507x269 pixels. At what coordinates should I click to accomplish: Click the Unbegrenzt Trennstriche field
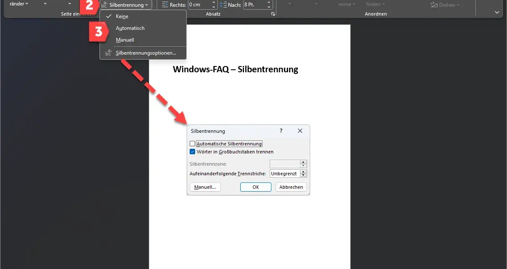pyautogui.click(x=285, y=174)
